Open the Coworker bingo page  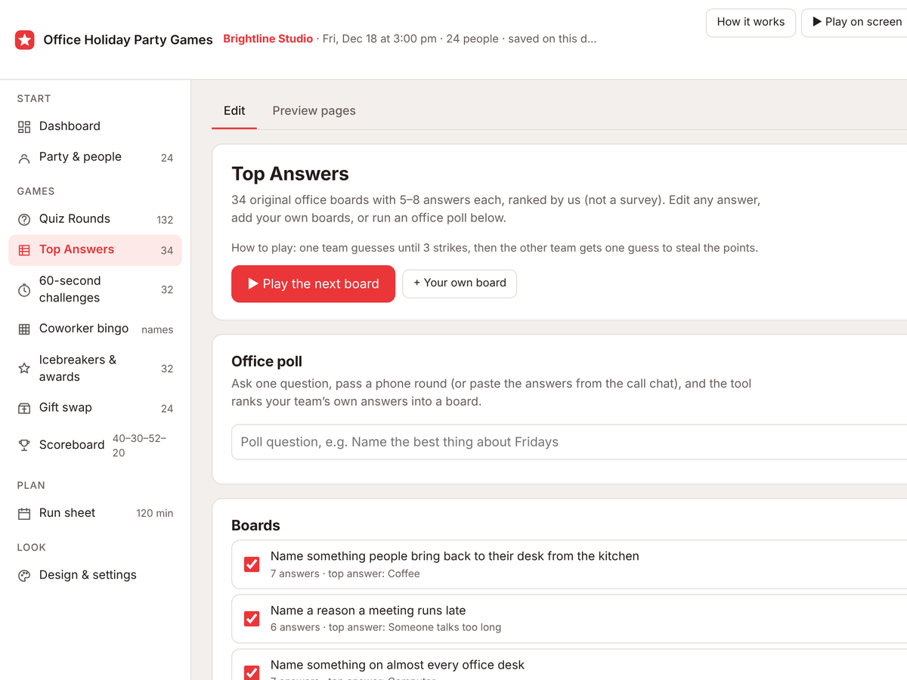pyautogui.click(x=95, y=329)
